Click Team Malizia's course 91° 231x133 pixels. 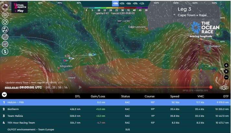tap(153, 116)
